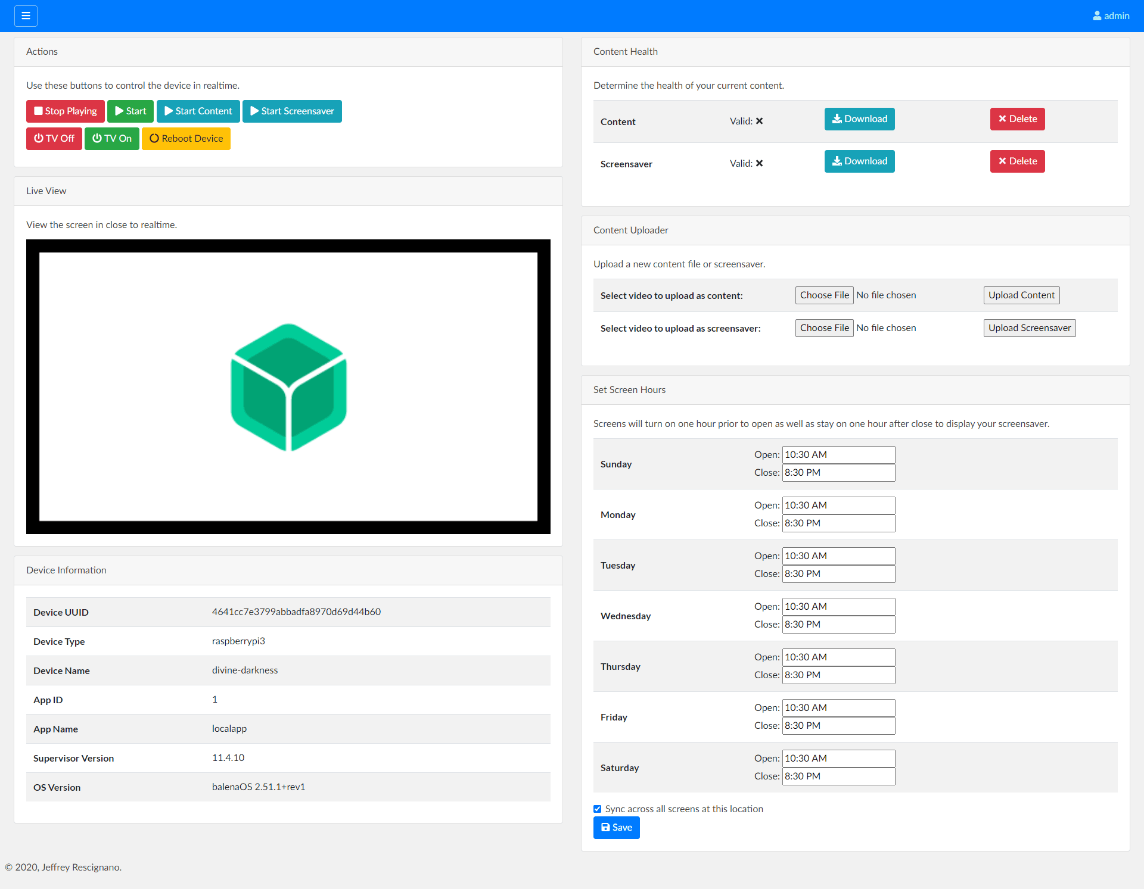The height and width of the screenshot is (889, 1144).
Task: Edit Thursday close time
Action: click(x=839, y=675)
